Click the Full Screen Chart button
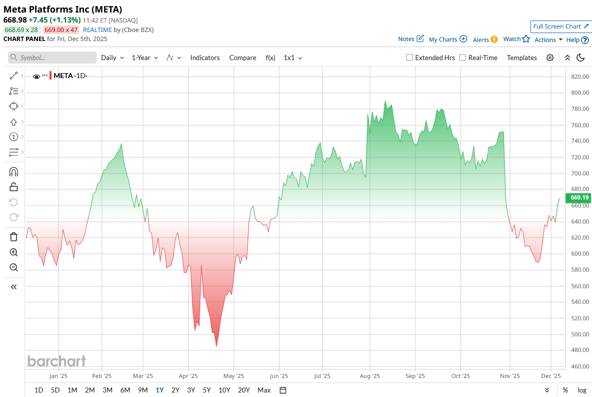Screen dimensions: 592x397 560,27
